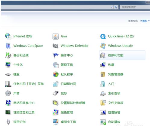Click the 文件夹选项 text link
Image resolution: width=150 pixels, height=126 pixels.
click(116, 103)
